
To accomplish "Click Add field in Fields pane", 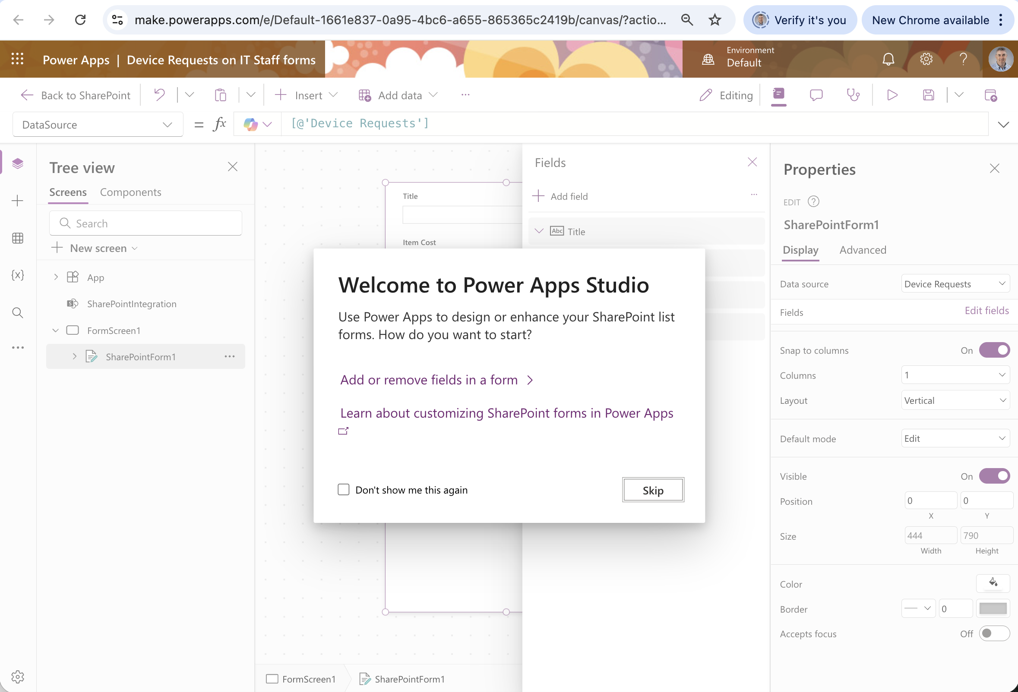I will click(560, 196).
